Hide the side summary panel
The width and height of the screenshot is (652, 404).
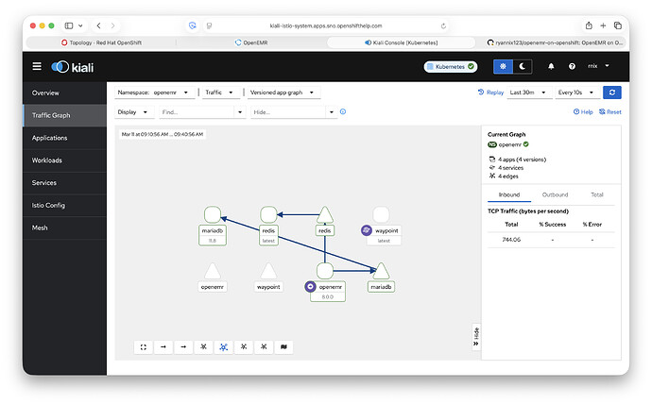[475, 337]
